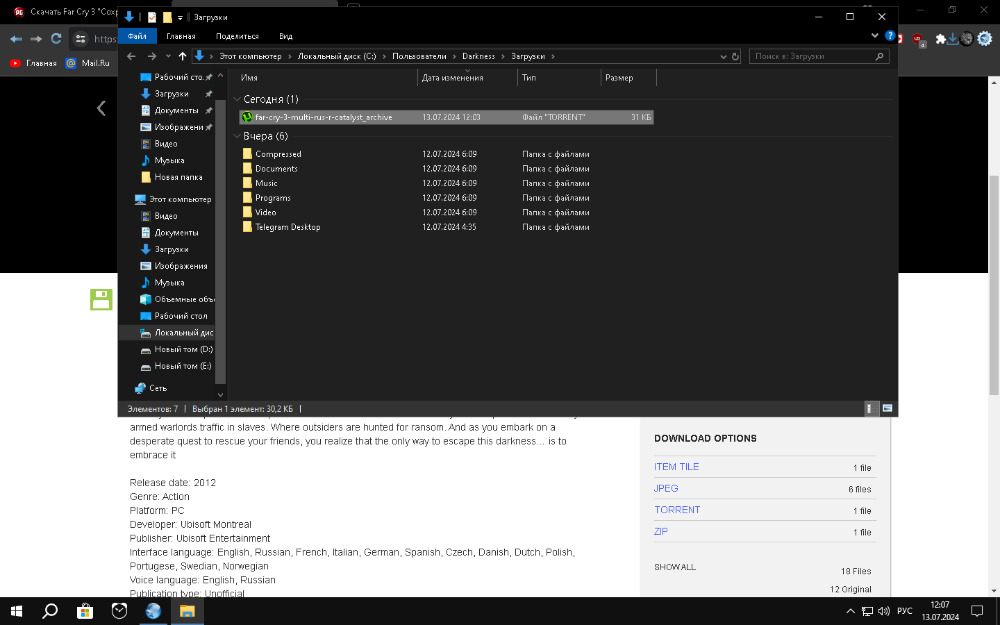Click the Properties icon in quick access toolbar

tap(152, 17)
